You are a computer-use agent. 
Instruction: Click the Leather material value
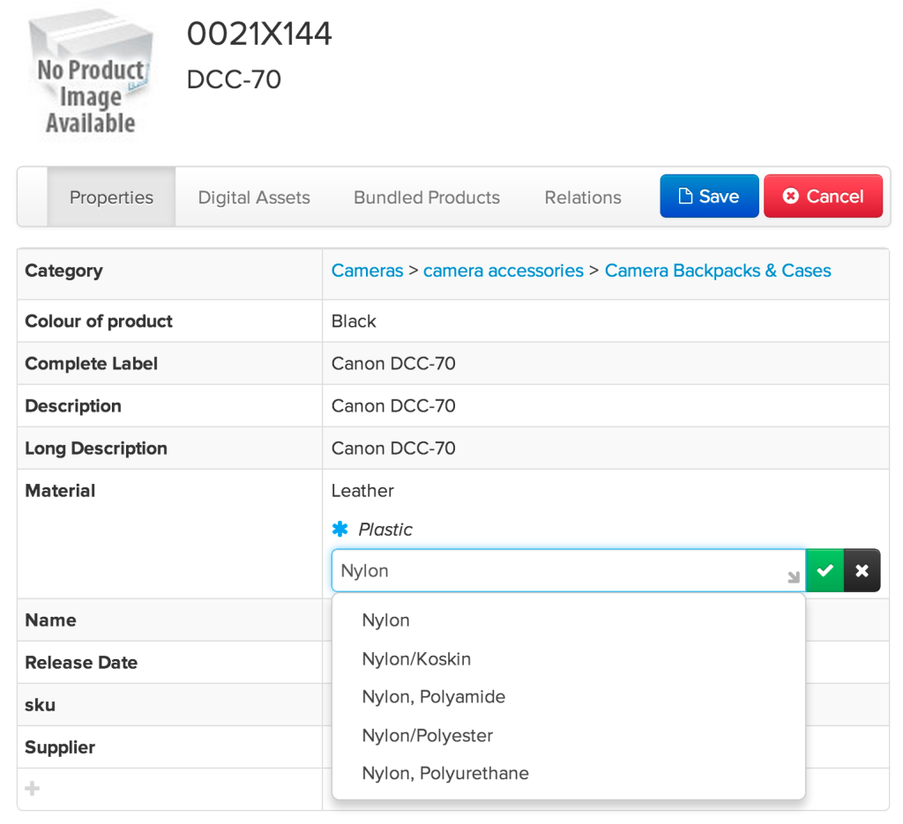coord(362,491)
